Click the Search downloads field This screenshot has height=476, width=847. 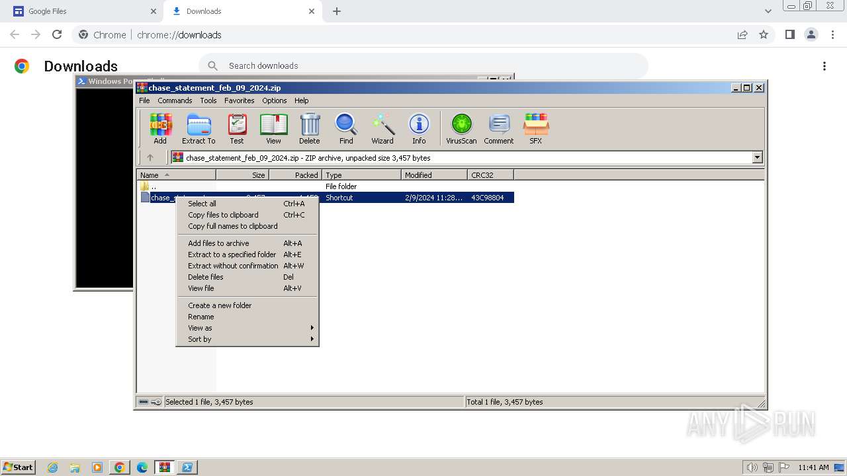tap(423, 65)
